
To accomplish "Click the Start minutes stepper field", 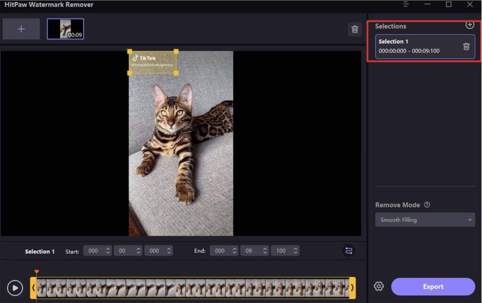I will [128, 251].
